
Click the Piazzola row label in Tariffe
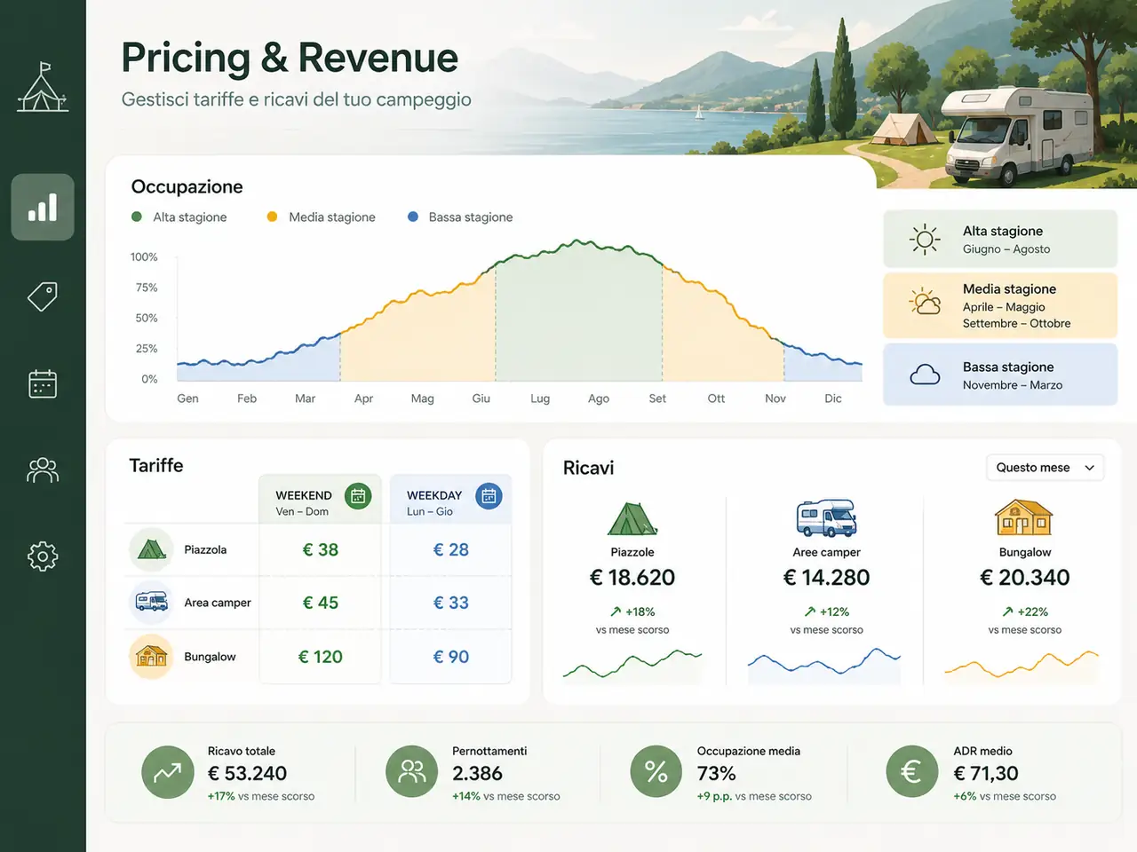coord(205,550)
